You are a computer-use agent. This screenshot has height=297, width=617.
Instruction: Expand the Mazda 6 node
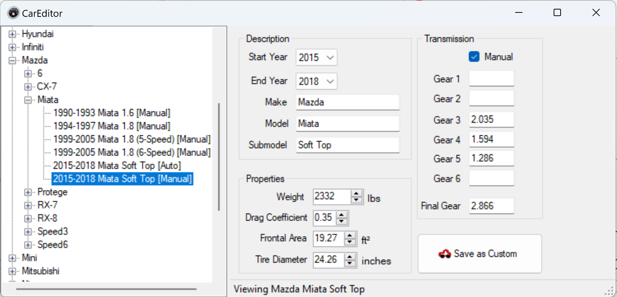pyautogui.click(x=28, y=74)
